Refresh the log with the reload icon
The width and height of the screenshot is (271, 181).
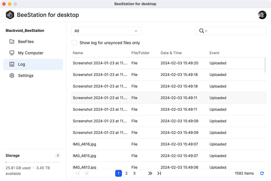pyautogui.click(x=262, y=173)
